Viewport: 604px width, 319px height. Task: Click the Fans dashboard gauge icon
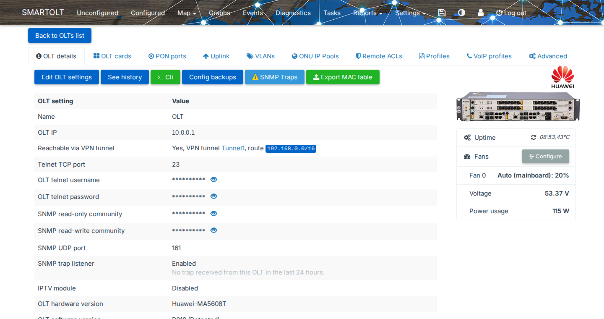(467, 157)
